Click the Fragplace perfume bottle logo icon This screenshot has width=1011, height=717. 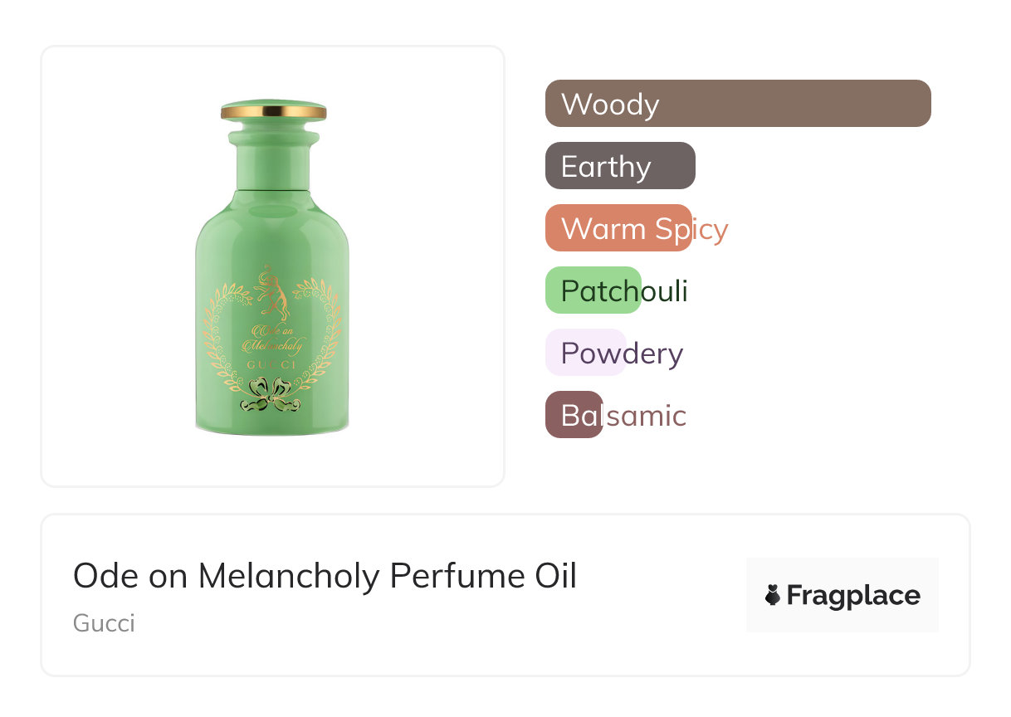point(773,595)
